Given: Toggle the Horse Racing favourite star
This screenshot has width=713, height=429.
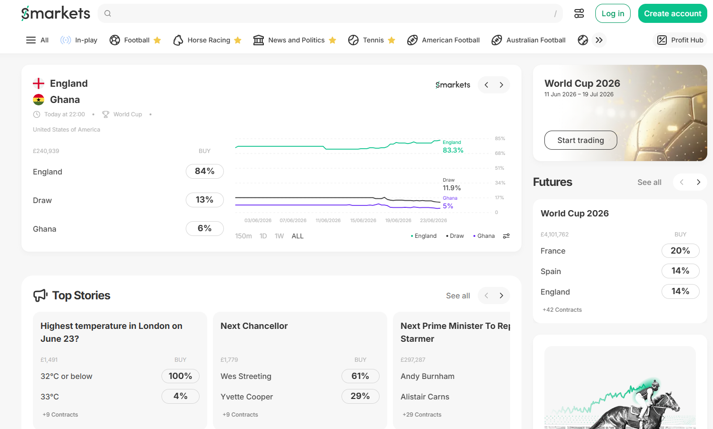Looking at the screenshot, I should point(238,40).
